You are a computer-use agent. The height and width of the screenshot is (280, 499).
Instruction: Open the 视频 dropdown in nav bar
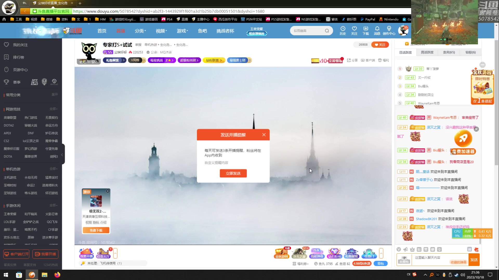pyautogui.click(x=161, y=31)
